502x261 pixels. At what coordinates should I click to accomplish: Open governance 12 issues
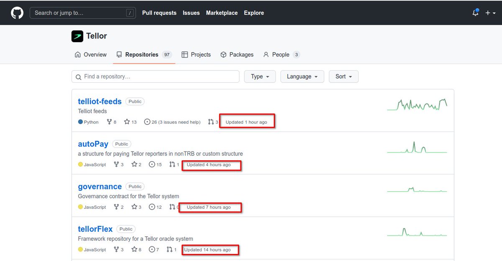(155, 207)
